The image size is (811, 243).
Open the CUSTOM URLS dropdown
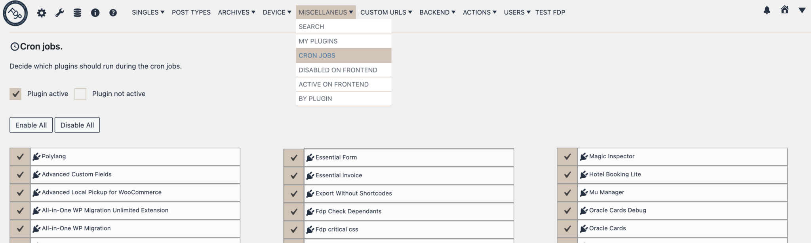[386, 12]
